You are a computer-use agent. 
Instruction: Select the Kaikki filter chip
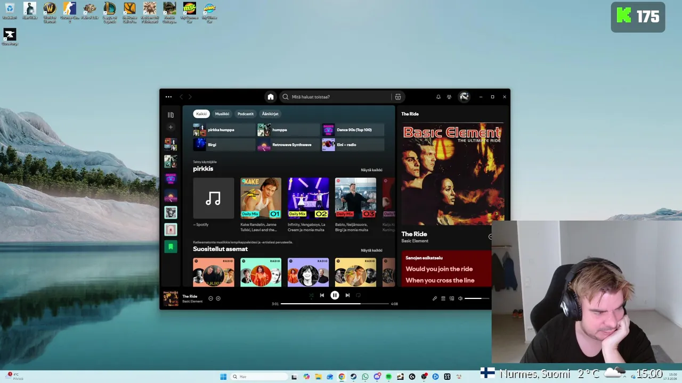201,114
